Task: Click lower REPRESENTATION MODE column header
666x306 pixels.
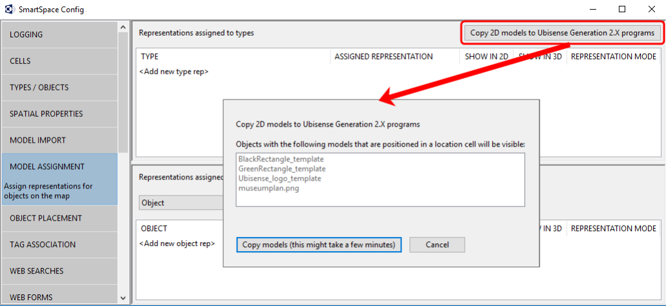Action: [x=614, y=229]
